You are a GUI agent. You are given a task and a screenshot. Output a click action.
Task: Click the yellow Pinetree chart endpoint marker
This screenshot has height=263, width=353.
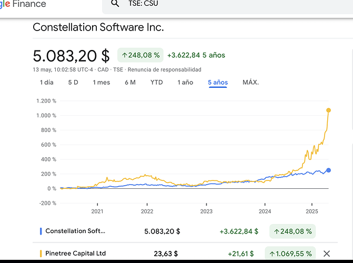coord(328,110)
